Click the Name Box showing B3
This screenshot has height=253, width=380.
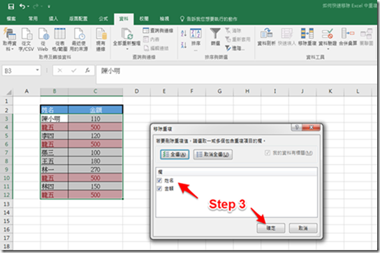[x=18, y=71]
